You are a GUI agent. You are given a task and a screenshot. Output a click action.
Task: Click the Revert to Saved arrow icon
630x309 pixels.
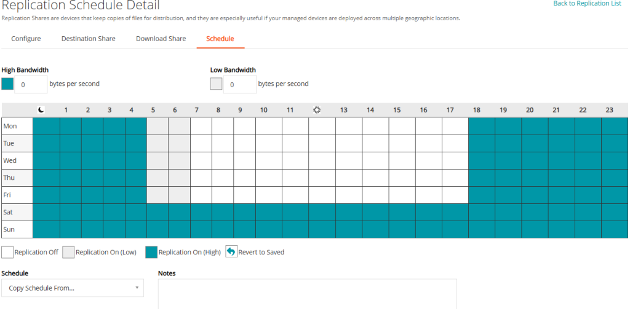click(231, 252)
